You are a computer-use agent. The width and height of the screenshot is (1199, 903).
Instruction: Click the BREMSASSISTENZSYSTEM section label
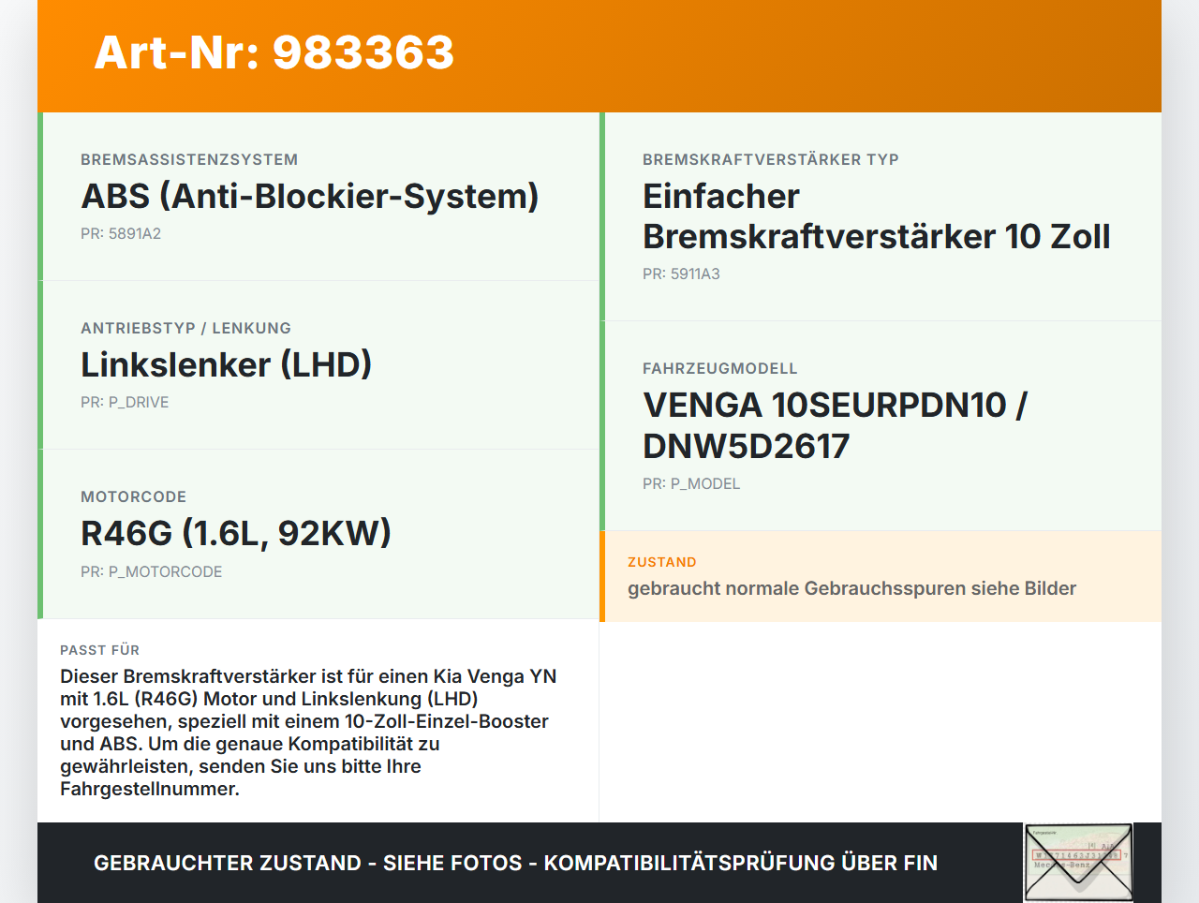pos(189,159)
